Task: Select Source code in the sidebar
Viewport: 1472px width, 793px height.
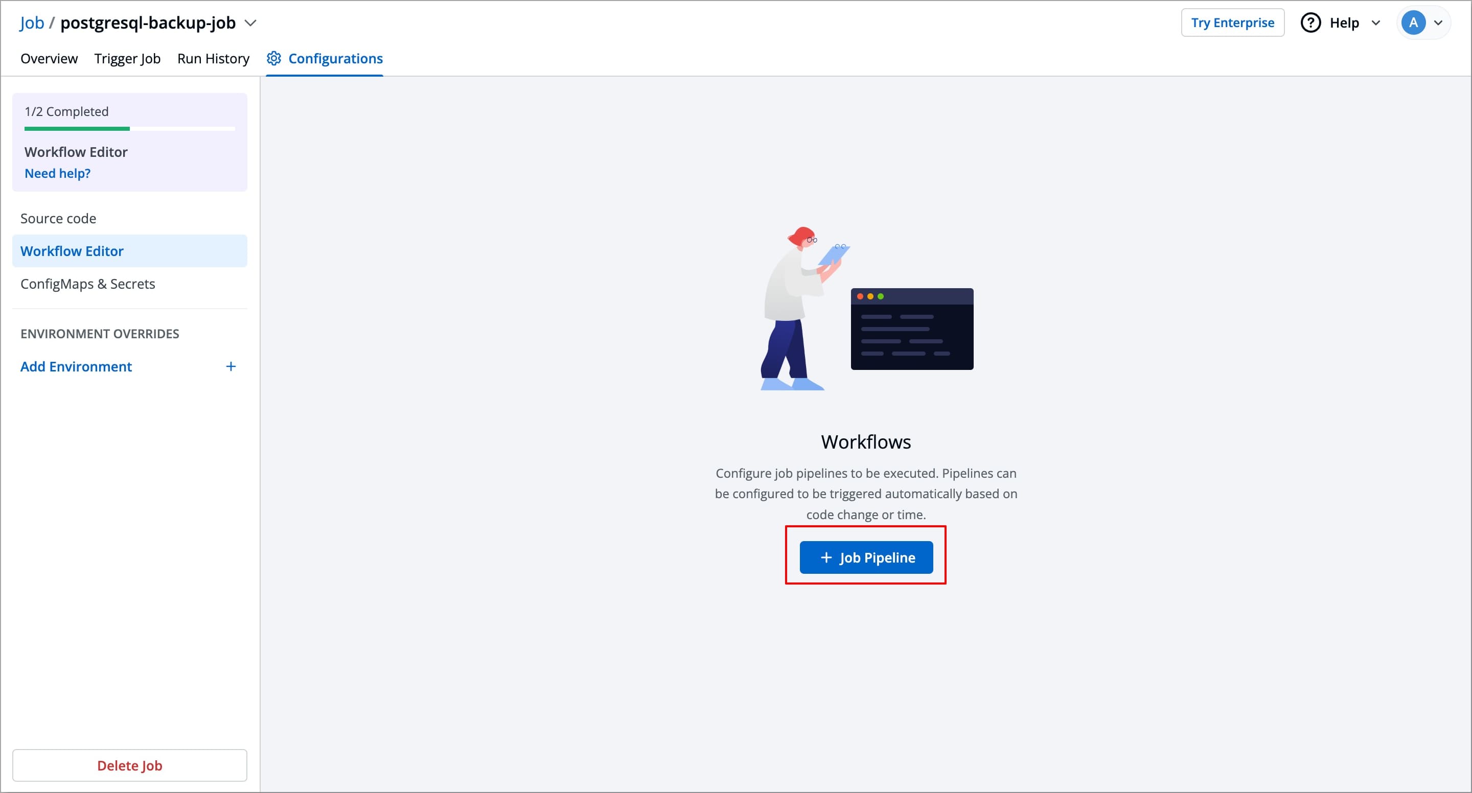Action: [58, 218]
